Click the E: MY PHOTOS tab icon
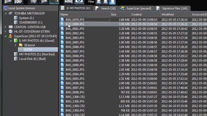The height and width of the screenshot is (116, 207). (62, 8)
